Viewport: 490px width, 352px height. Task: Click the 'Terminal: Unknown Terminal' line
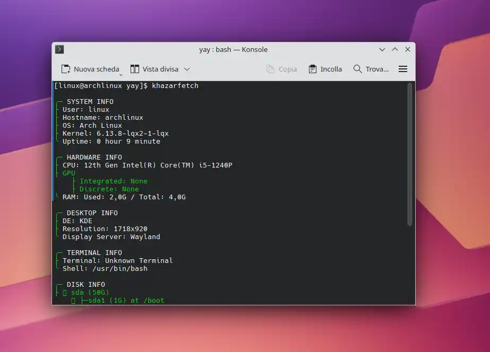coord(117,261)
